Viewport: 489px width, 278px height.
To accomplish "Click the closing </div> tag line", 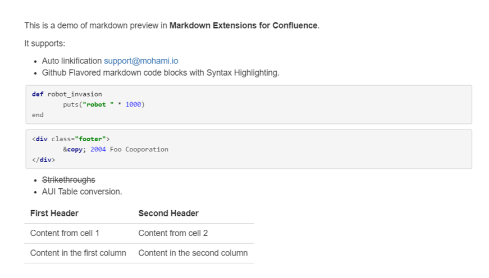I will coord(44,159).
